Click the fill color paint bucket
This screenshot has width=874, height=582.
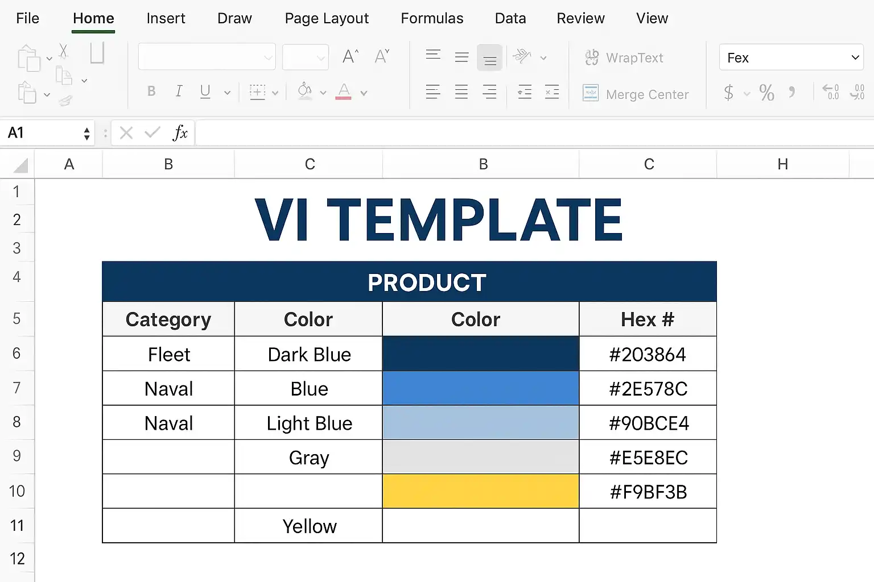click(x=305, y=91)
